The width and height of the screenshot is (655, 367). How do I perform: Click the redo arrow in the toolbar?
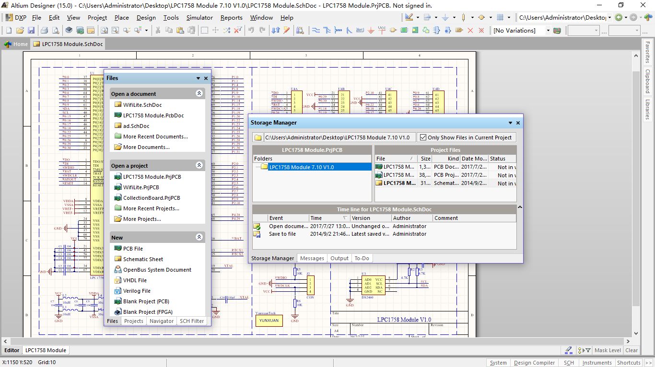coord(262,30)
